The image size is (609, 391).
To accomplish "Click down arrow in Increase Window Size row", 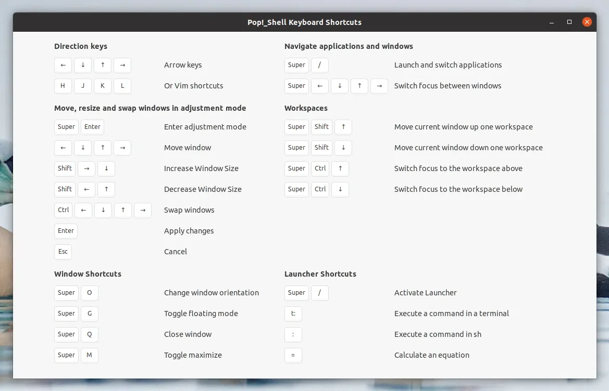I will [x=106, y=168].
